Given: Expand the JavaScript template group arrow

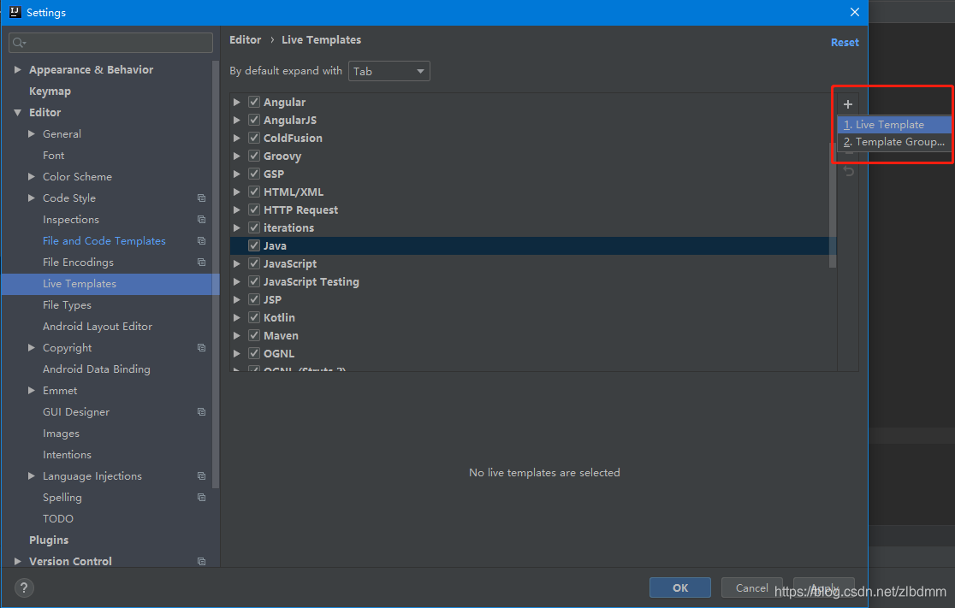Looking at the screenshot, I should [237, 263].
